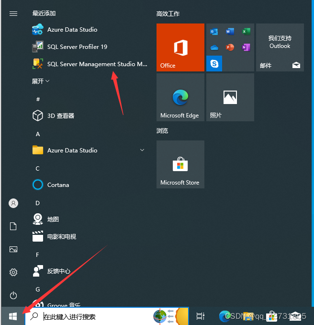
Task: Click the user account avatar
Action: pos(13,203)
